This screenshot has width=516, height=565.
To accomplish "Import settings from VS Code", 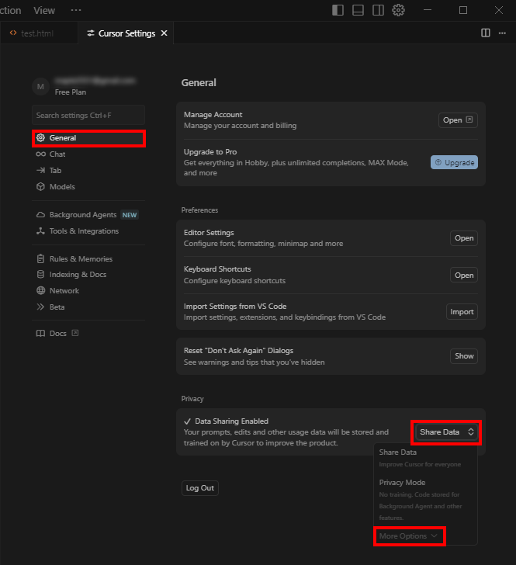I will (462, 312).
